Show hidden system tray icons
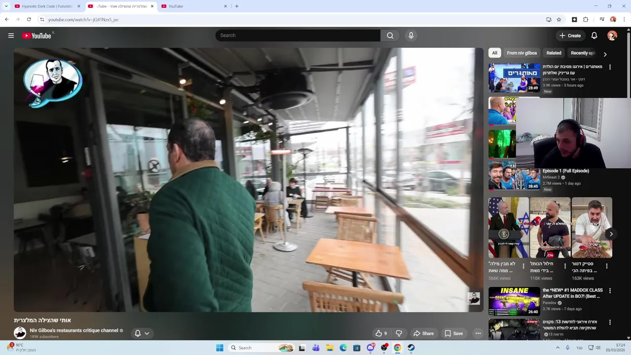The width and height of the screenshot is (631, 355). tap(558, 348)
